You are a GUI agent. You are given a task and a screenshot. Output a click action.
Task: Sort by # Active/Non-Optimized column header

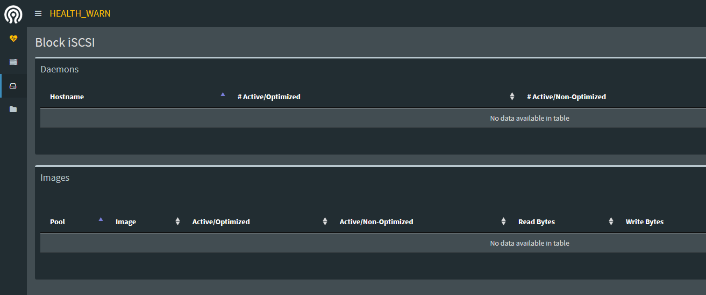point(566,97)
